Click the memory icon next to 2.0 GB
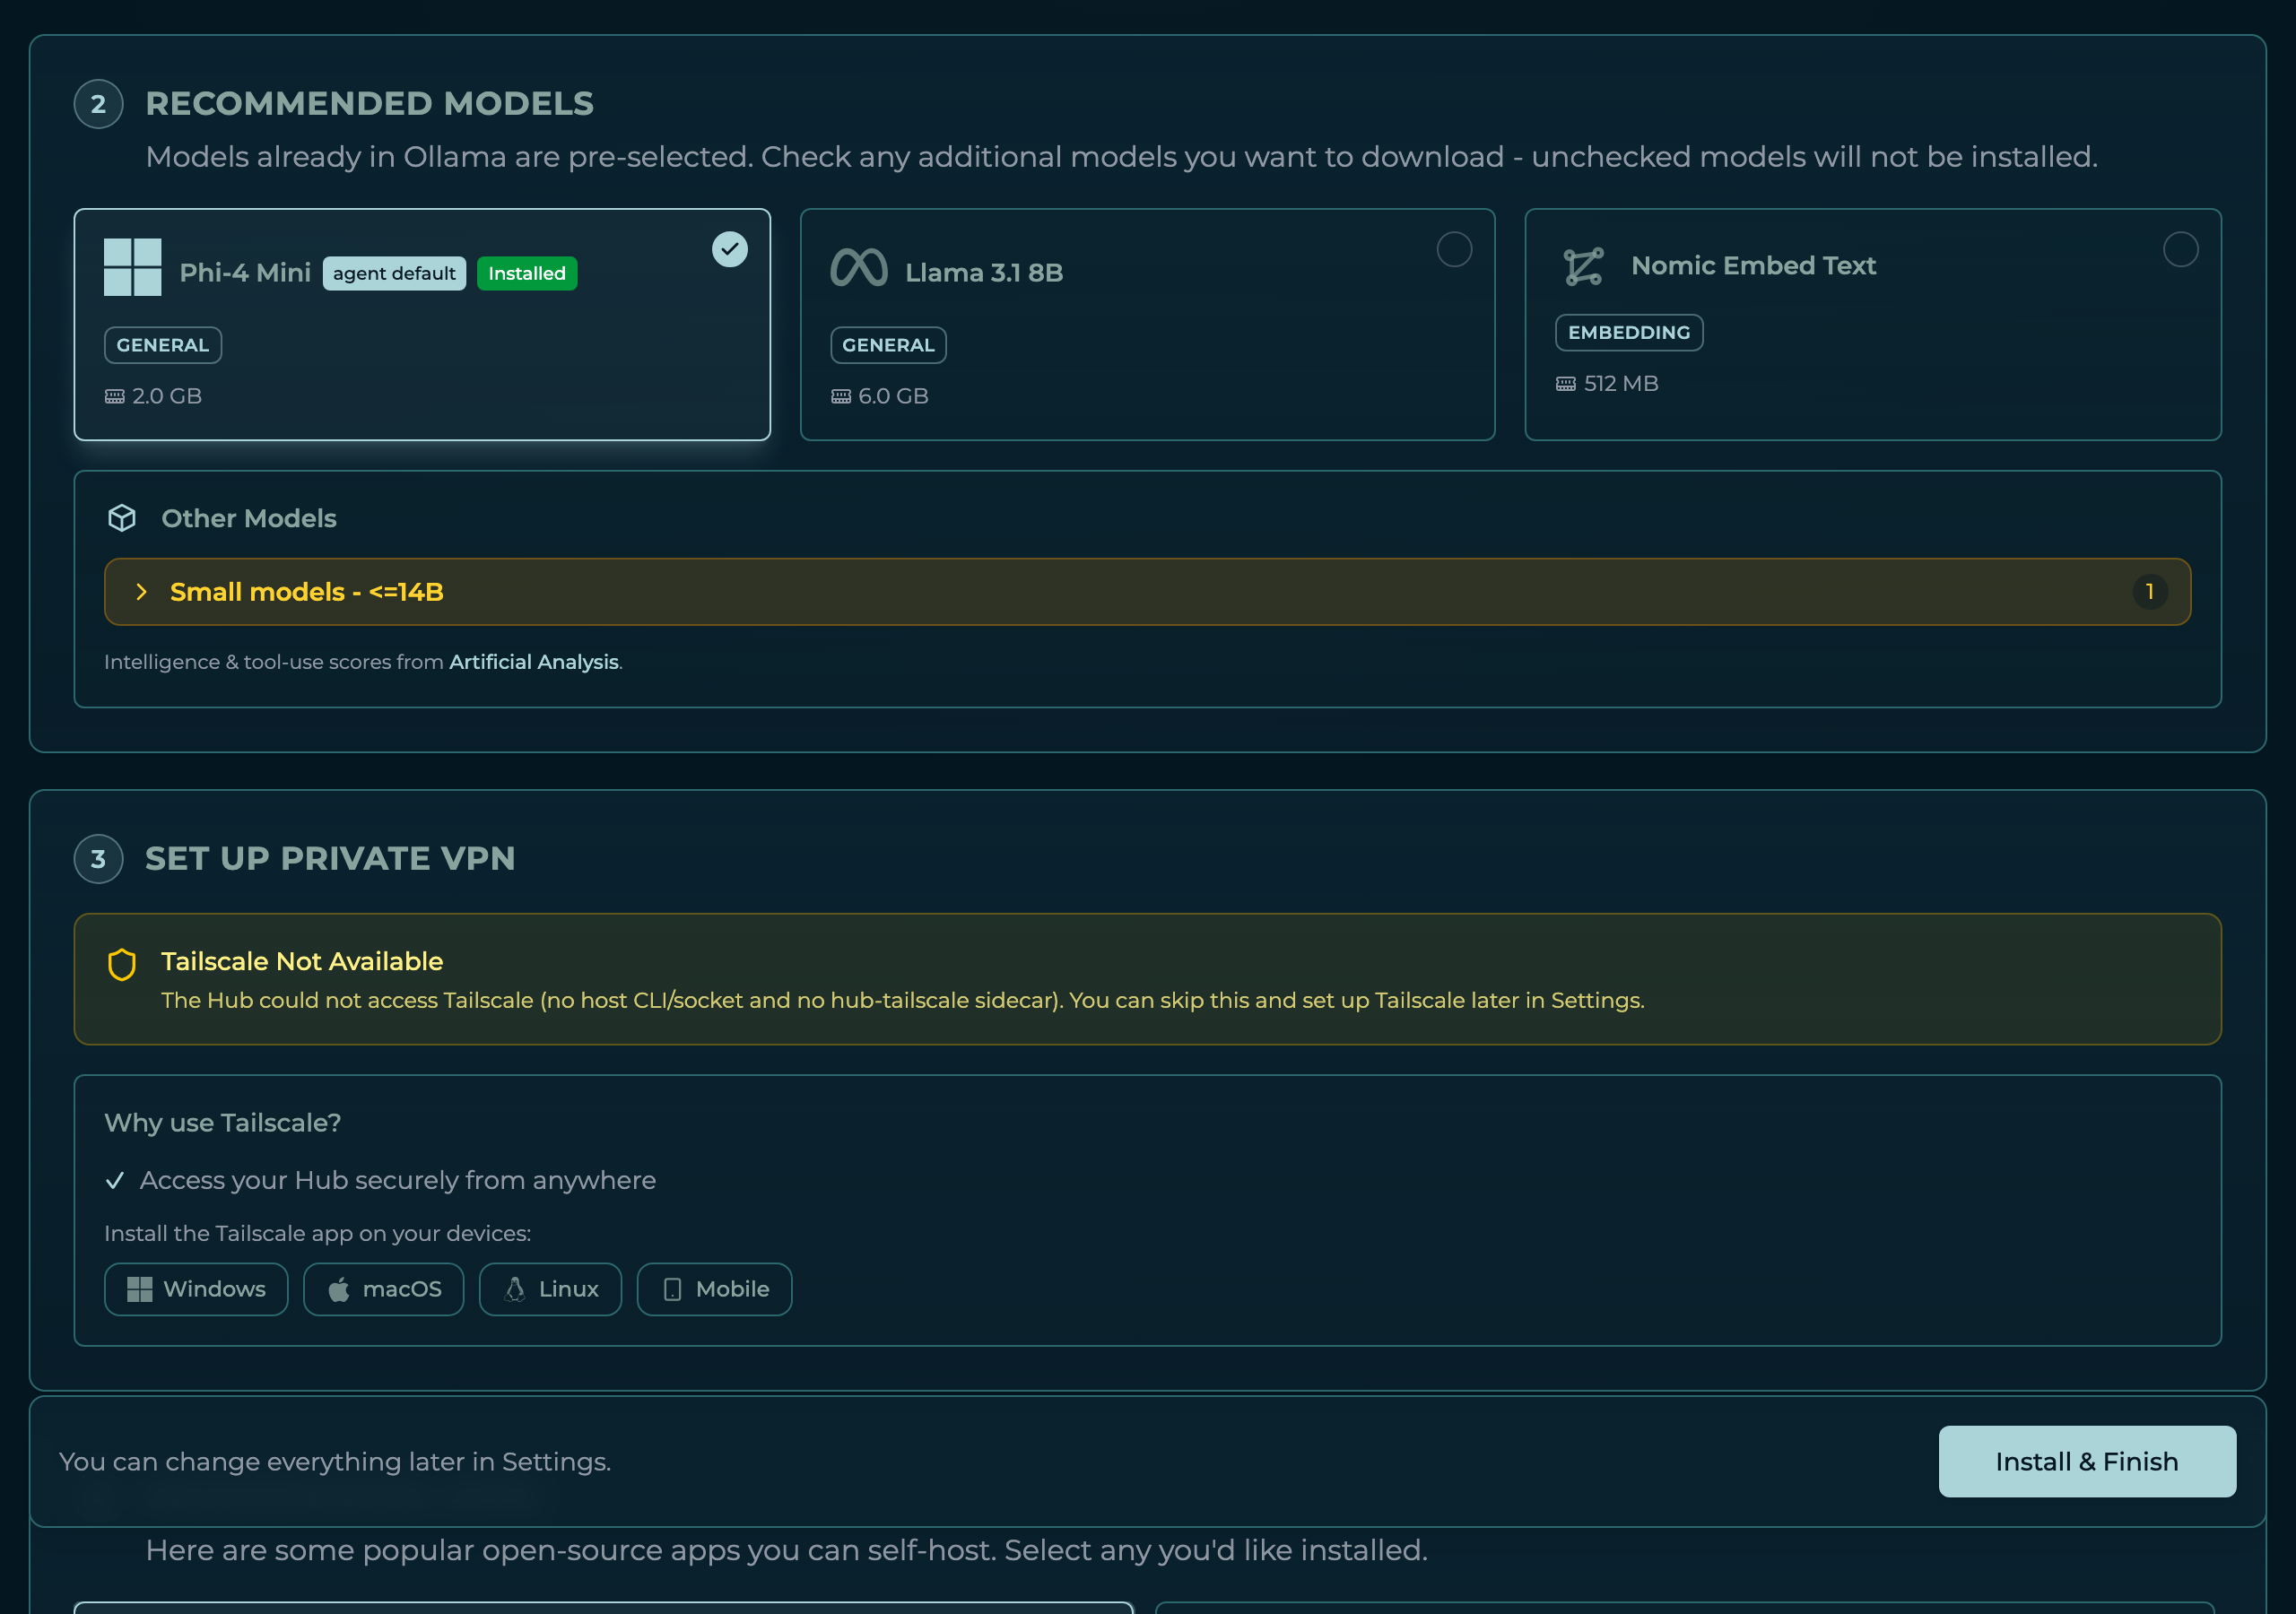The height and width of the screenshot is (1614, 2296). tap(115, 397)
